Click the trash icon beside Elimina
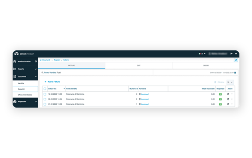The image size is (252, 158). pos(215,82)
